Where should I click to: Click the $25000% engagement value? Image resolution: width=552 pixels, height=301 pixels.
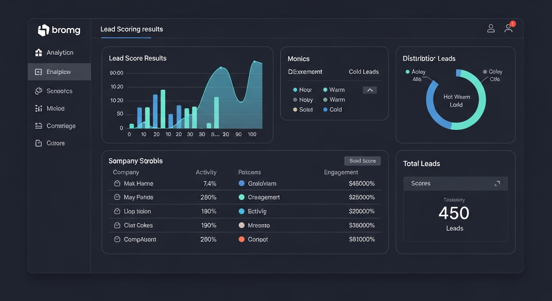362,197
